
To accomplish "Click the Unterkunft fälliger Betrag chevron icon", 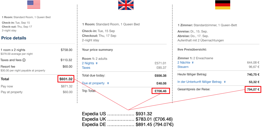I will coord(225,82).
